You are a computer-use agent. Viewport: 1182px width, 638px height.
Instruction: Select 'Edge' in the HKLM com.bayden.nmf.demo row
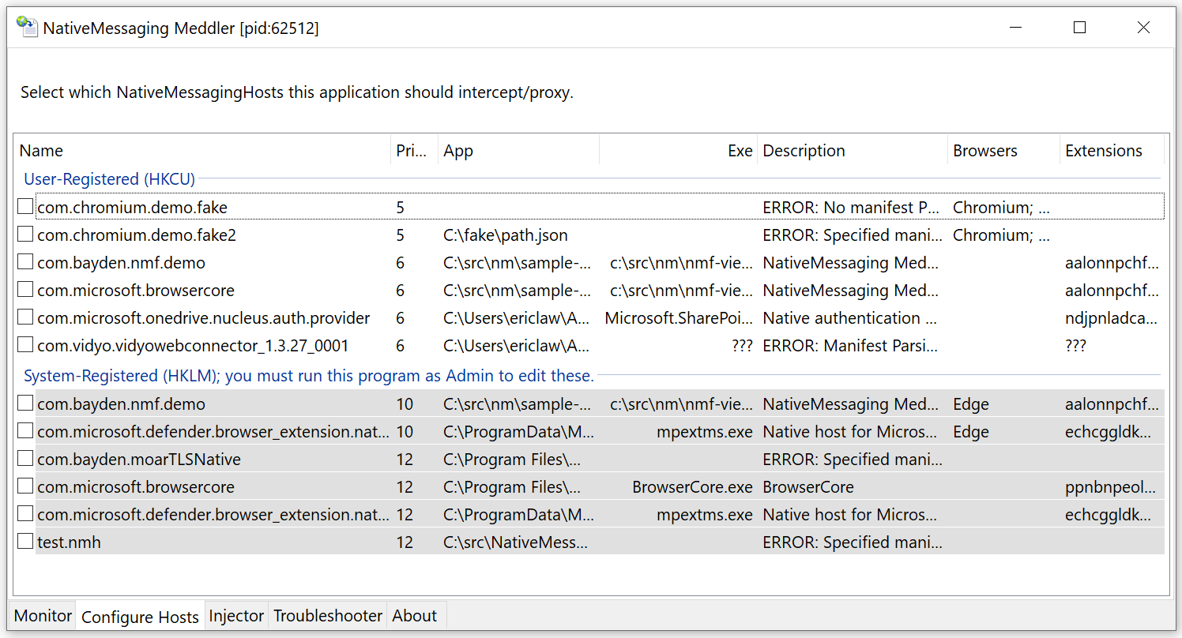tap(971, 404)
